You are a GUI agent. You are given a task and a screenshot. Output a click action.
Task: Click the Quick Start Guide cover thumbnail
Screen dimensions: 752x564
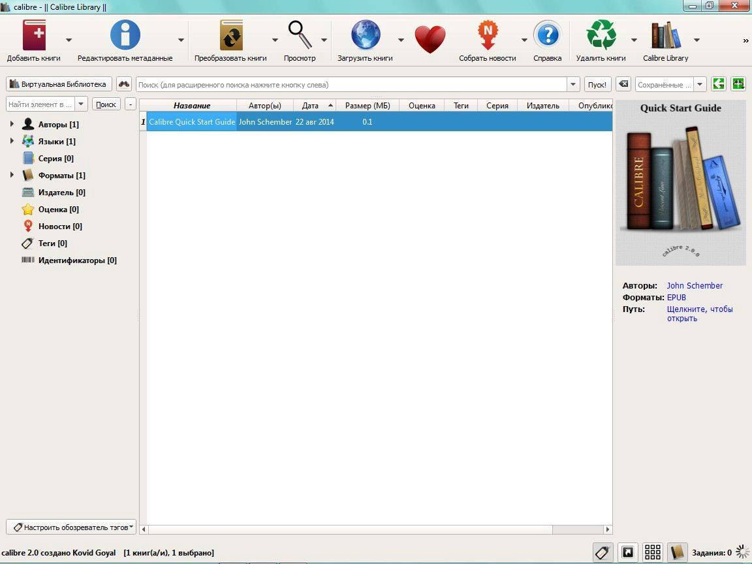click(681, 183)
